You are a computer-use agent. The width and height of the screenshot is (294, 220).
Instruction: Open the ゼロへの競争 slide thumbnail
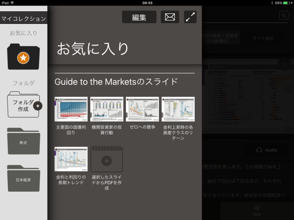click(142, 109)
